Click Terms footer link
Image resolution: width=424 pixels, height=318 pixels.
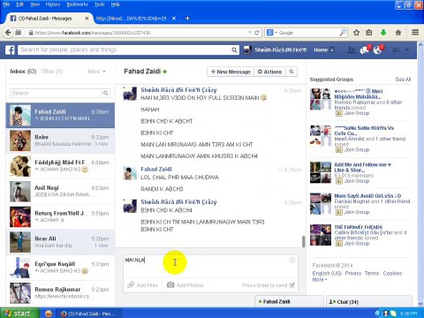pyautogui.click(x=372, y=273)
